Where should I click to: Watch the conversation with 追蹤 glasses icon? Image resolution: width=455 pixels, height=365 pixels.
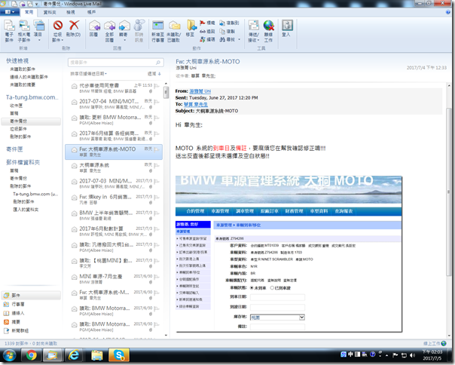click(207, 31)
